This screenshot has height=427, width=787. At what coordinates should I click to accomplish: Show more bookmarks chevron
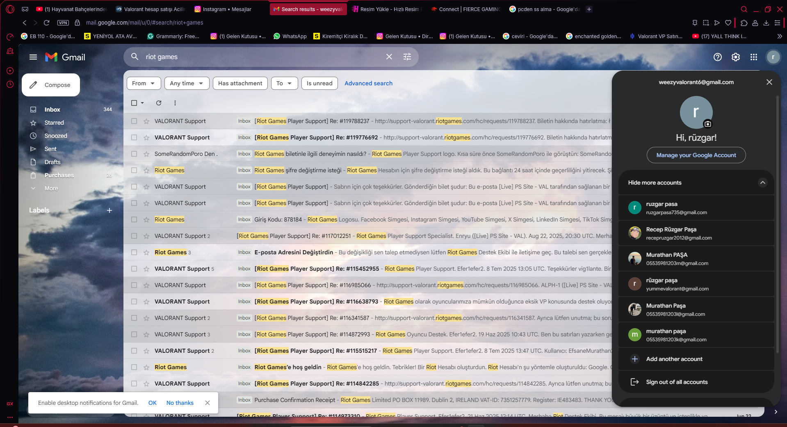780,36
